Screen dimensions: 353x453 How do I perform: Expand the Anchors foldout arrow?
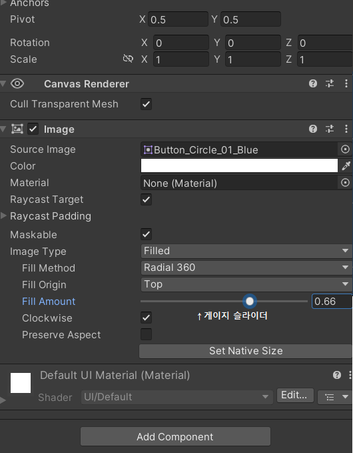point(3,3)
